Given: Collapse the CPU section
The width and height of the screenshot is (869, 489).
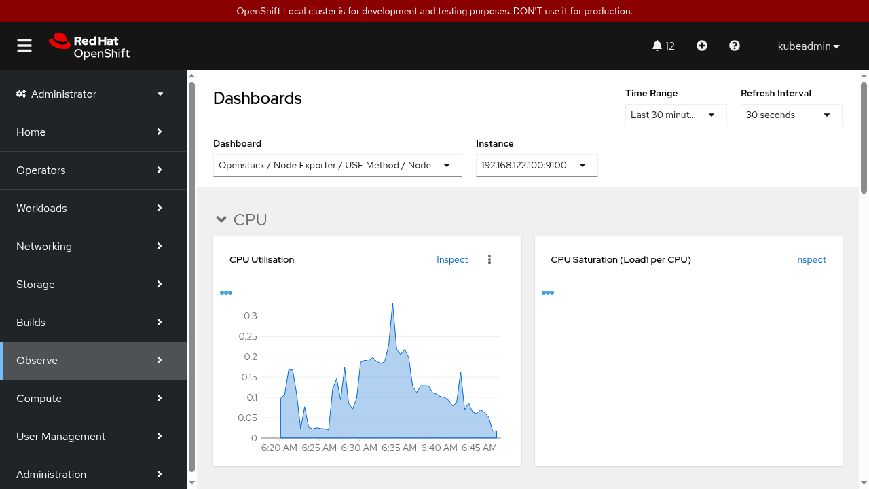Looking at the screenshot, I should (221, 219).
